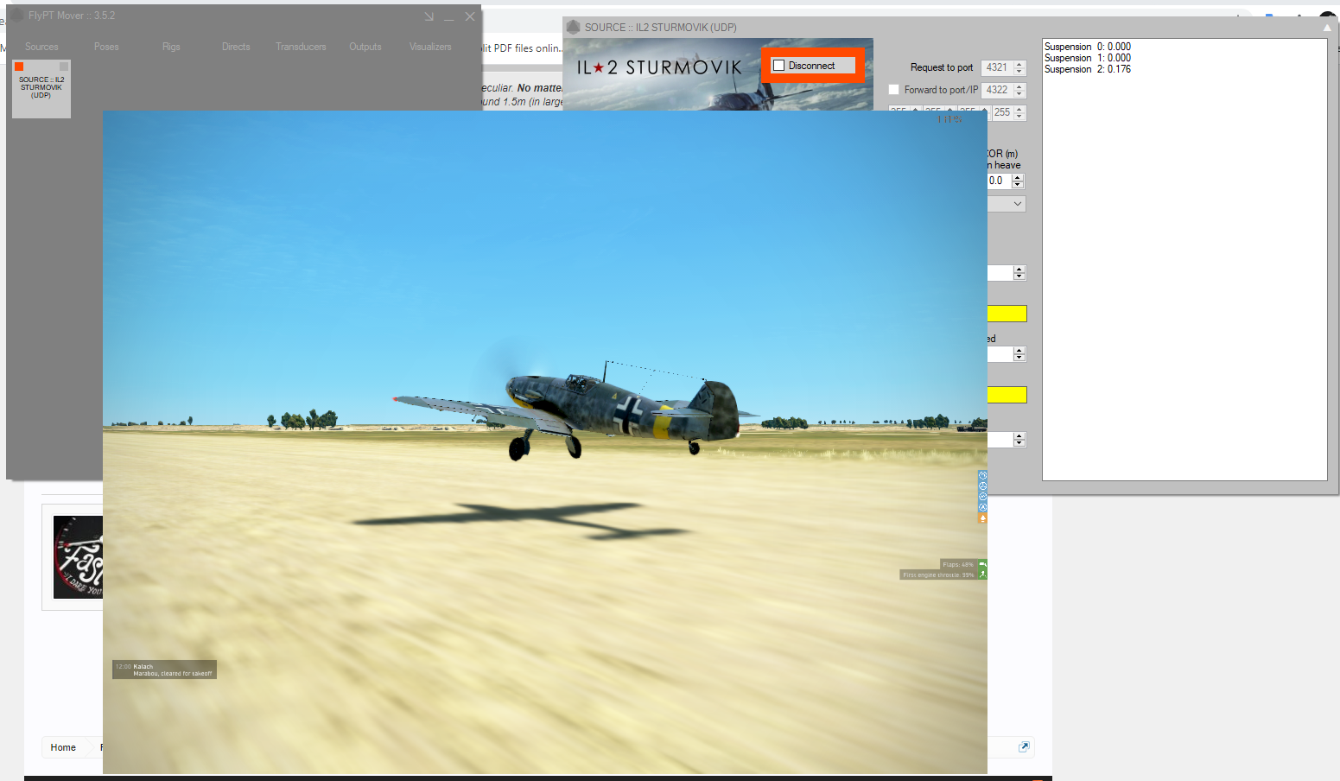Image resolution: width=1340 pixels, height=781 pixels.
Task: Open the Visualizers tab
Action: [430, 47]
